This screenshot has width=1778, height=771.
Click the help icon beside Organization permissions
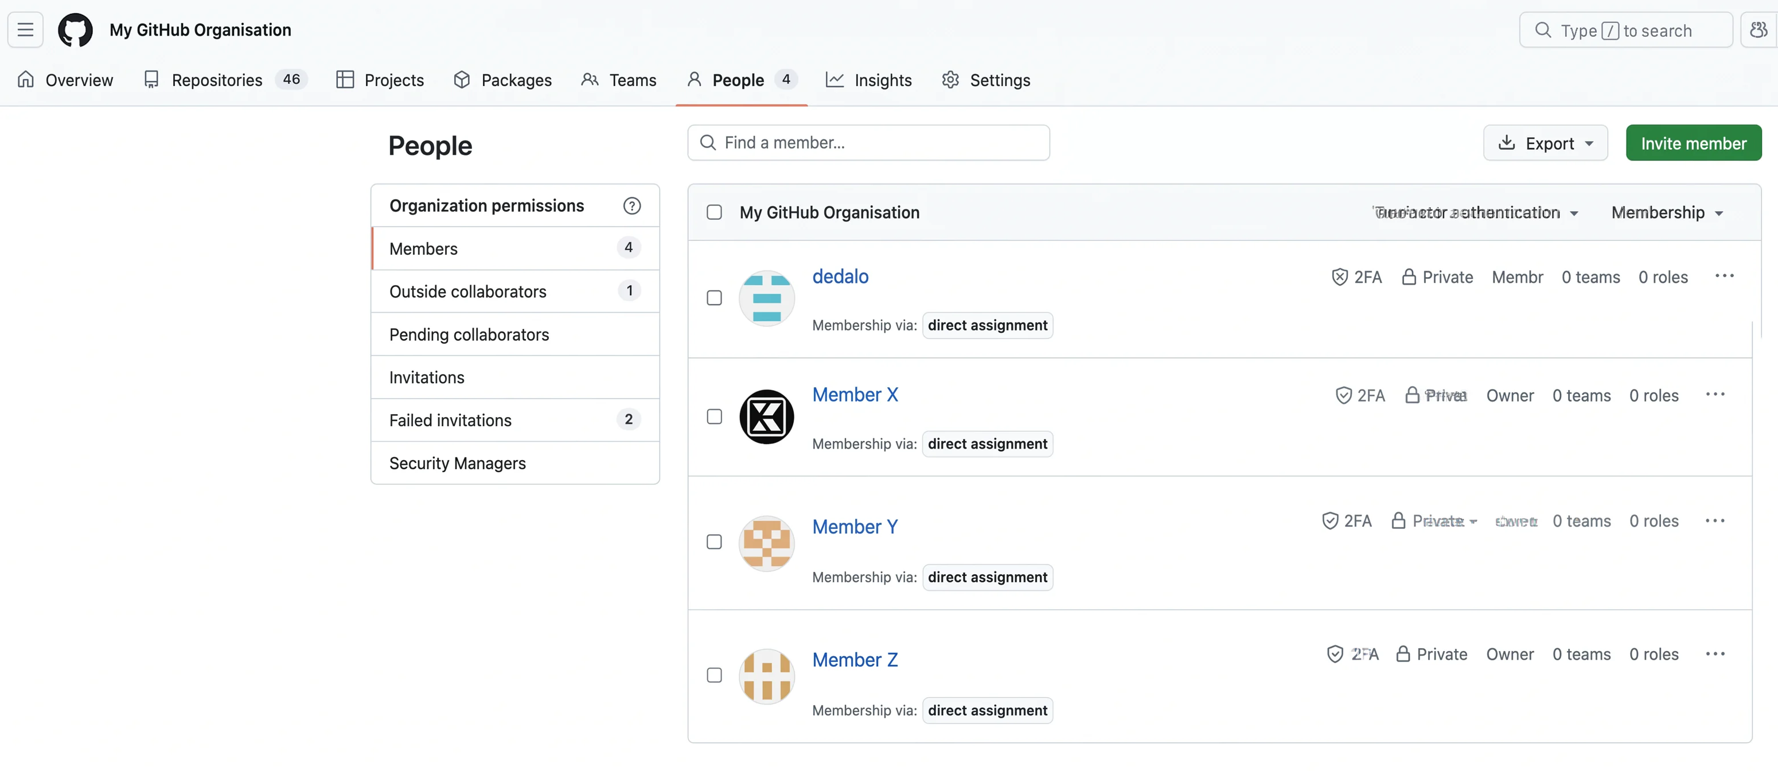click(x=631, y=206)
